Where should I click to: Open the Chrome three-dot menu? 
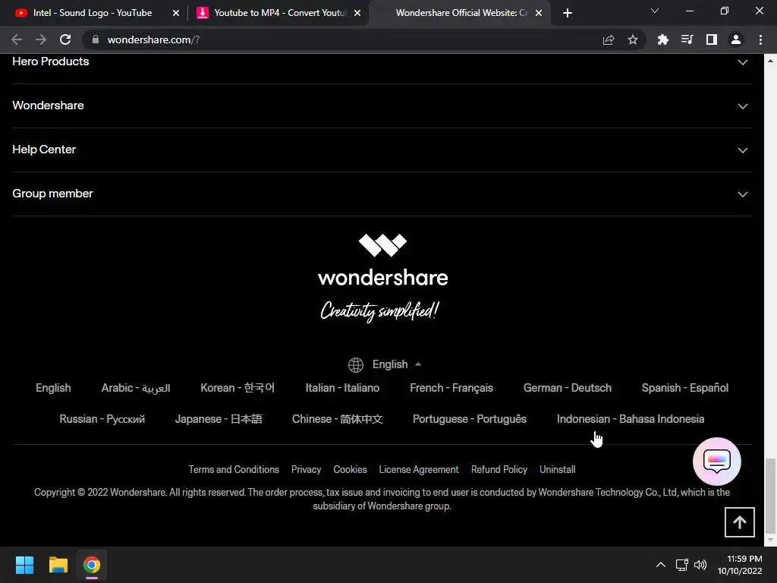pyautogui.click(x=760, y=39)
